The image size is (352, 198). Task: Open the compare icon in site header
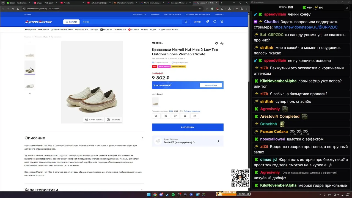pos(207,22)
